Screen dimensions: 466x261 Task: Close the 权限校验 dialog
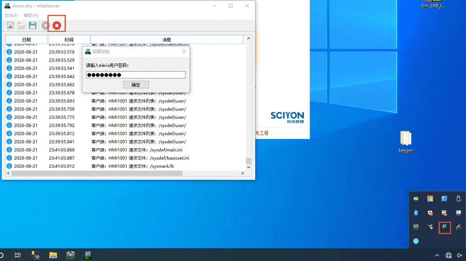click(184, 51)
